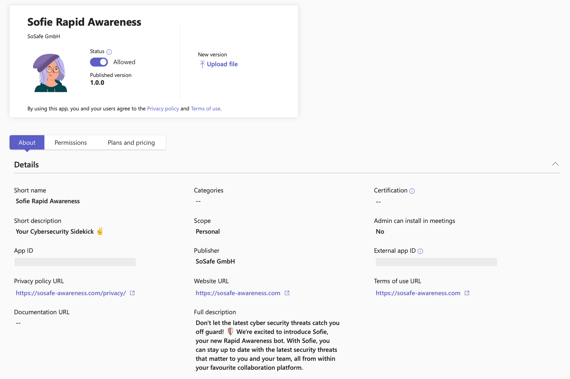Open the Terms of use link in agreement text
The image size is (570, 379).
click(205, 109)
